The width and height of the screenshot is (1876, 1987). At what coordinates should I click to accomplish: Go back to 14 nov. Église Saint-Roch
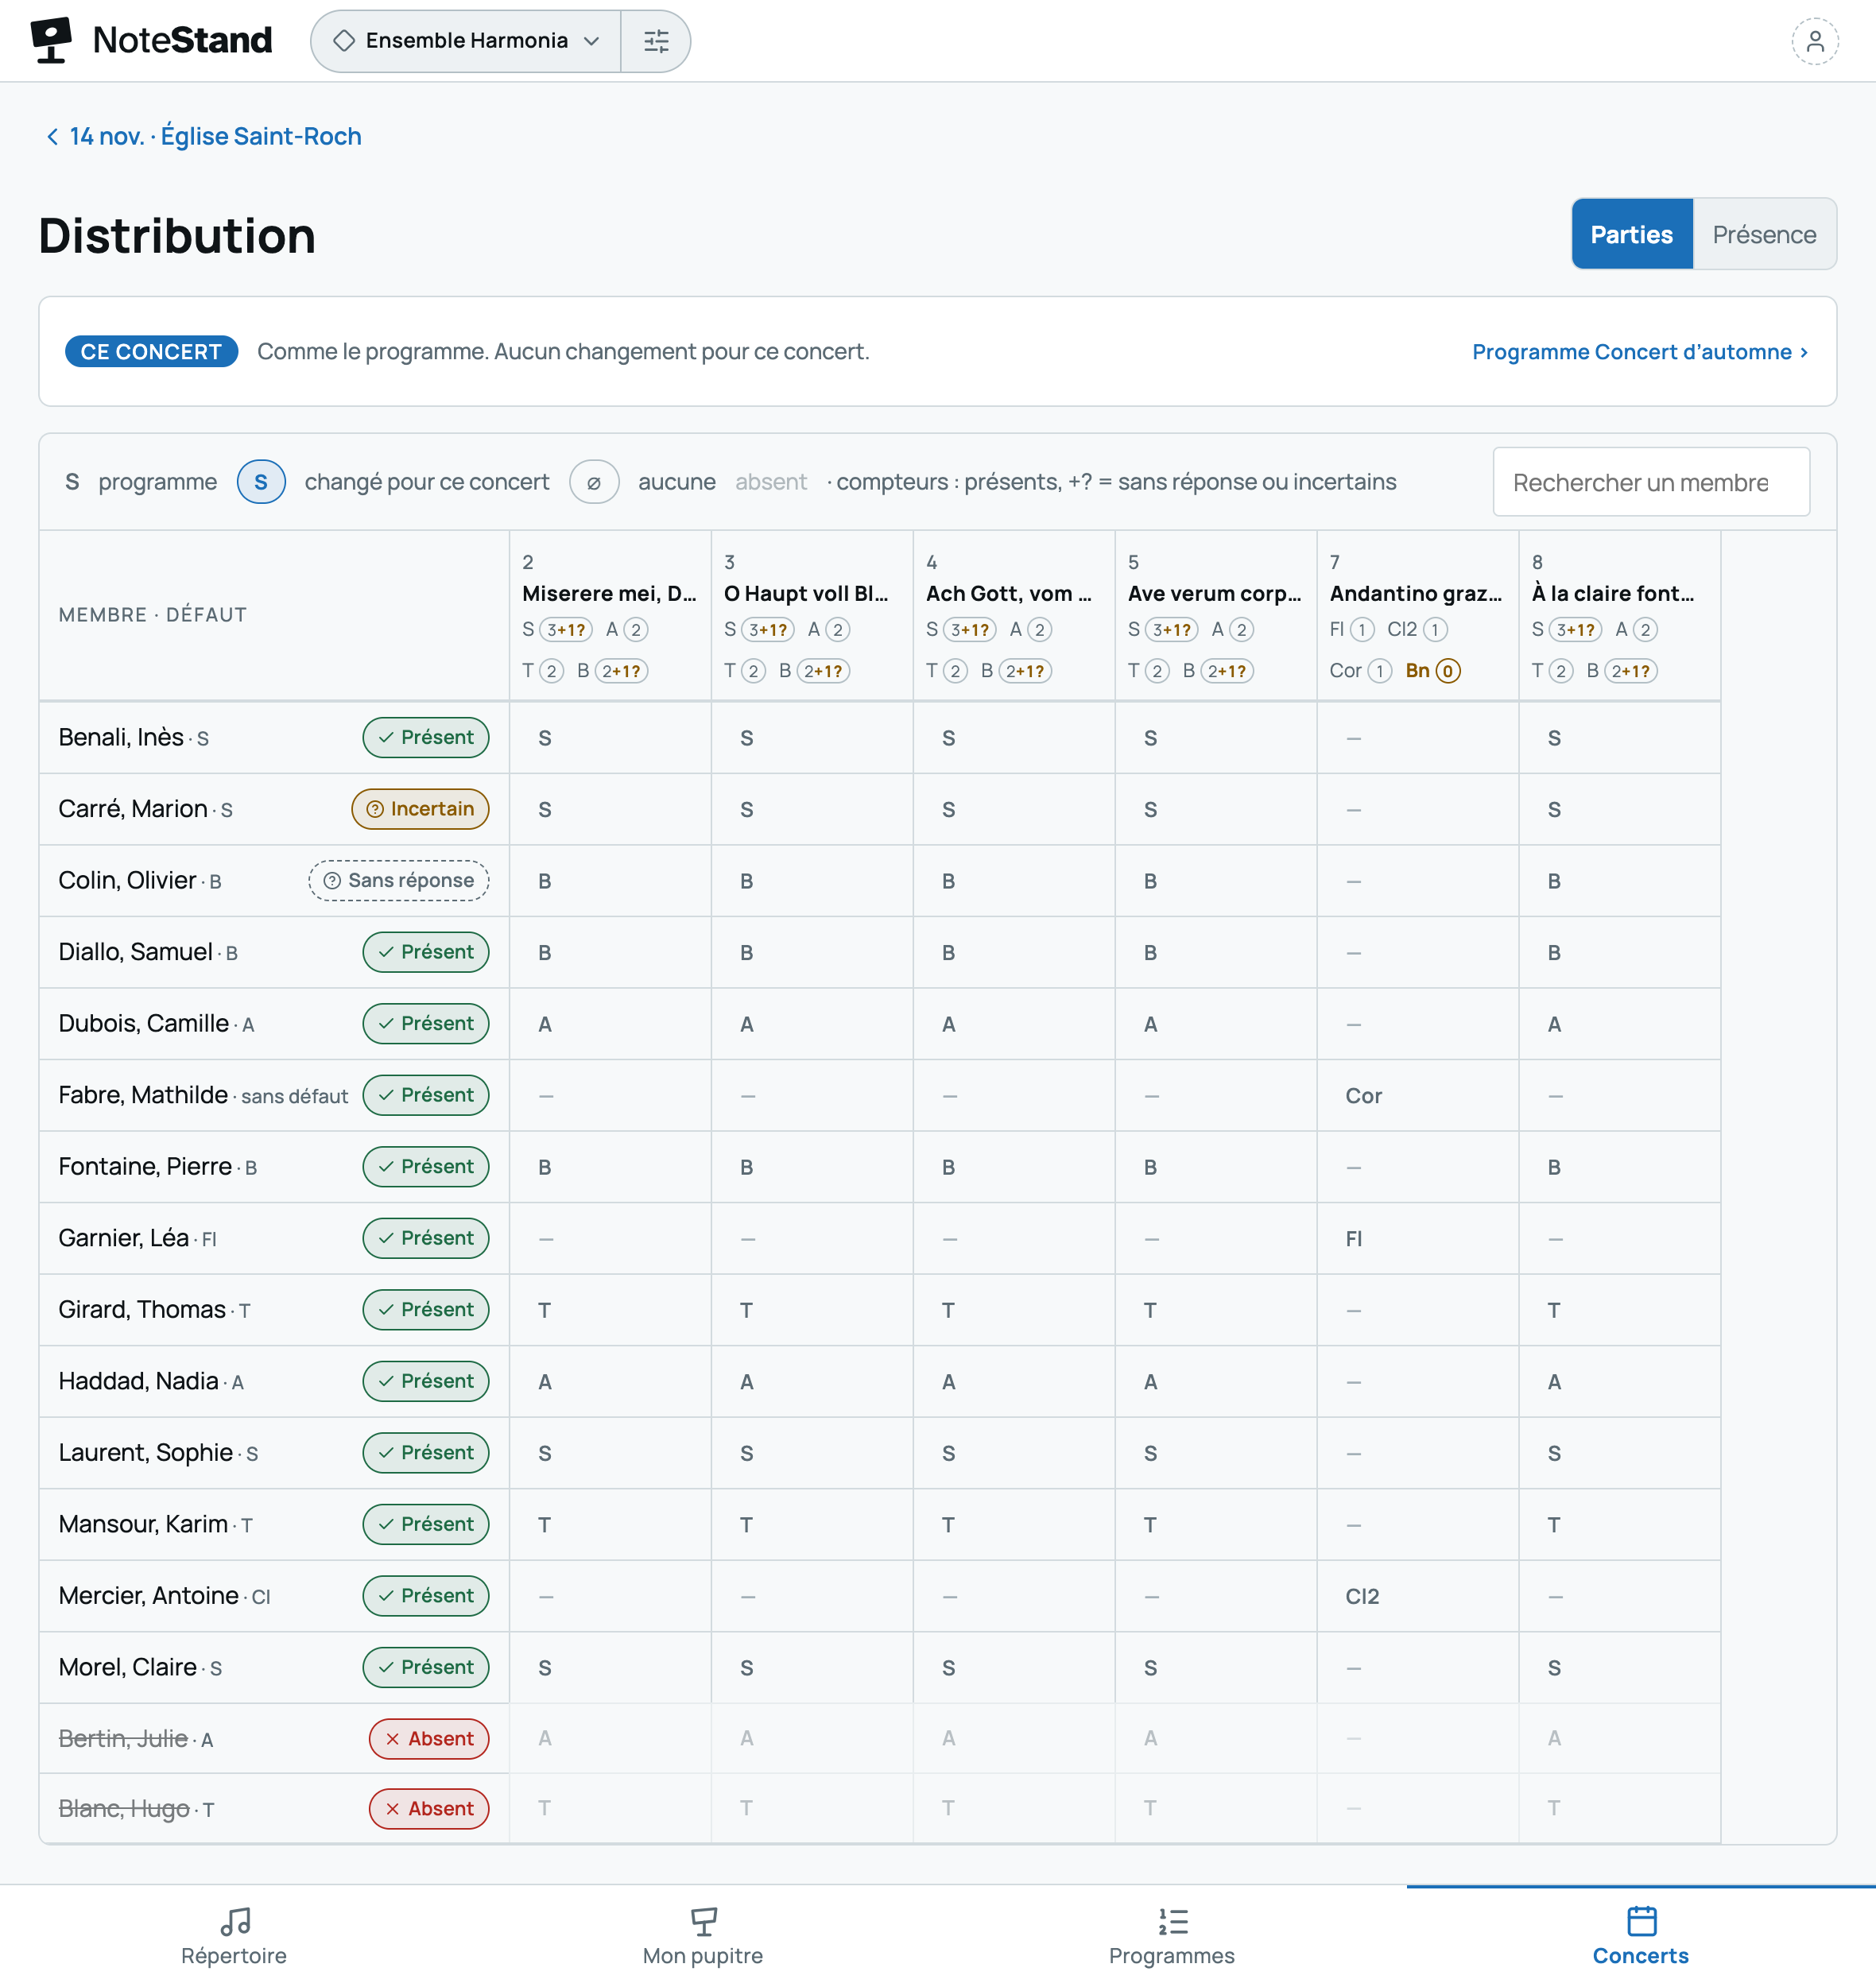(x=204, y=136)
